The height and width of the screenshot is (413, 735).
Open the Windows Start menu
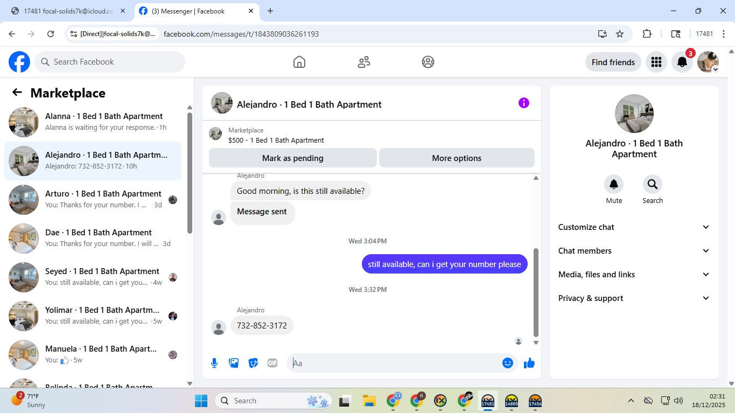click(x=201, y=401)
